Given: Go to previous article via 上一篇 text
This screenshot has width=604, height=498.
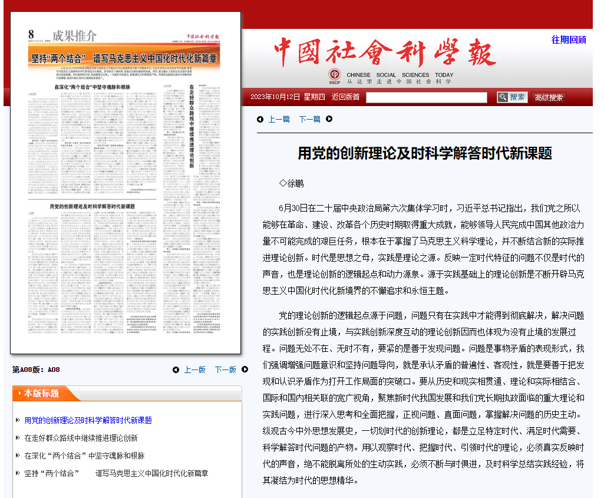Looking at the screenshot, I should point(279,119).
